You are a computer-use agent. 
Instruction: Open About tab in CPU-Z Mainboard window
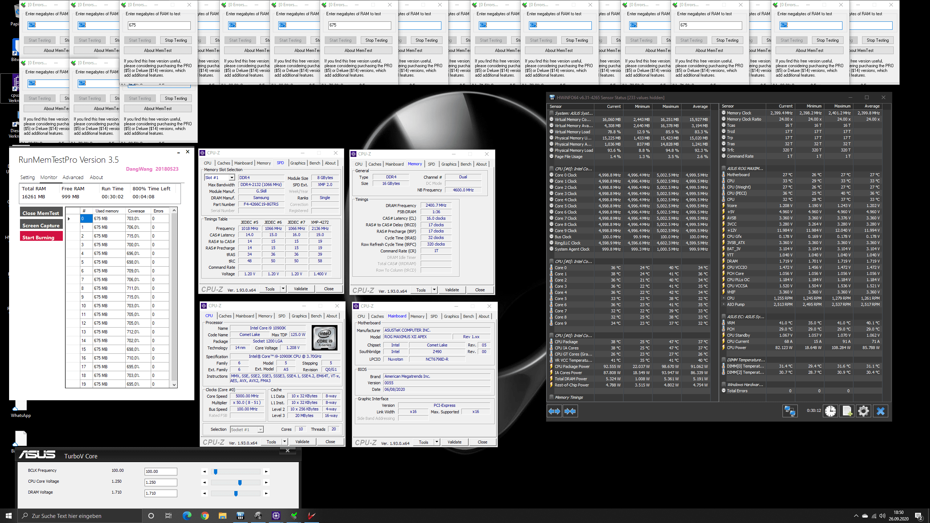(x=484, y=316)
